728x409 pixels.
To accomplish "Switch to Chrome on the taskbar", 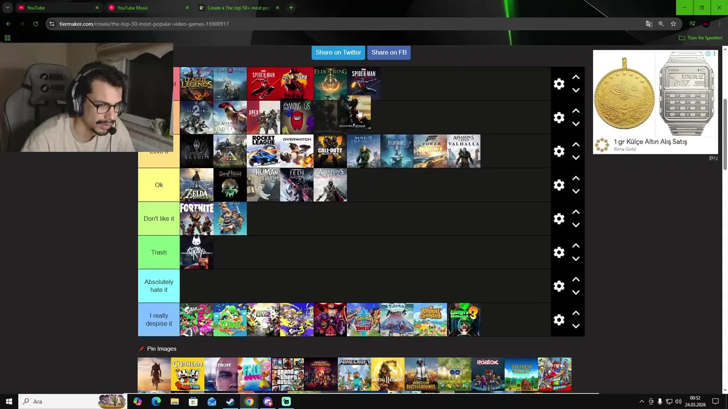I will pyautogui.click(x=249, y=402).
